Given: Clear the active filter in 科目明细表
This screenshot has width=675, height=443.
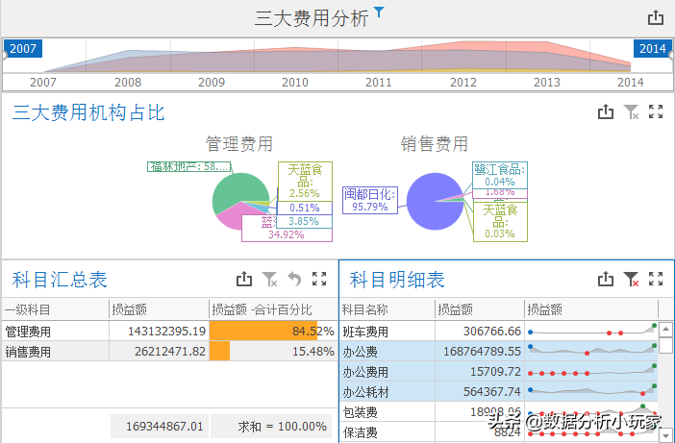Looking at the screenshot, I should pos(631,280).
